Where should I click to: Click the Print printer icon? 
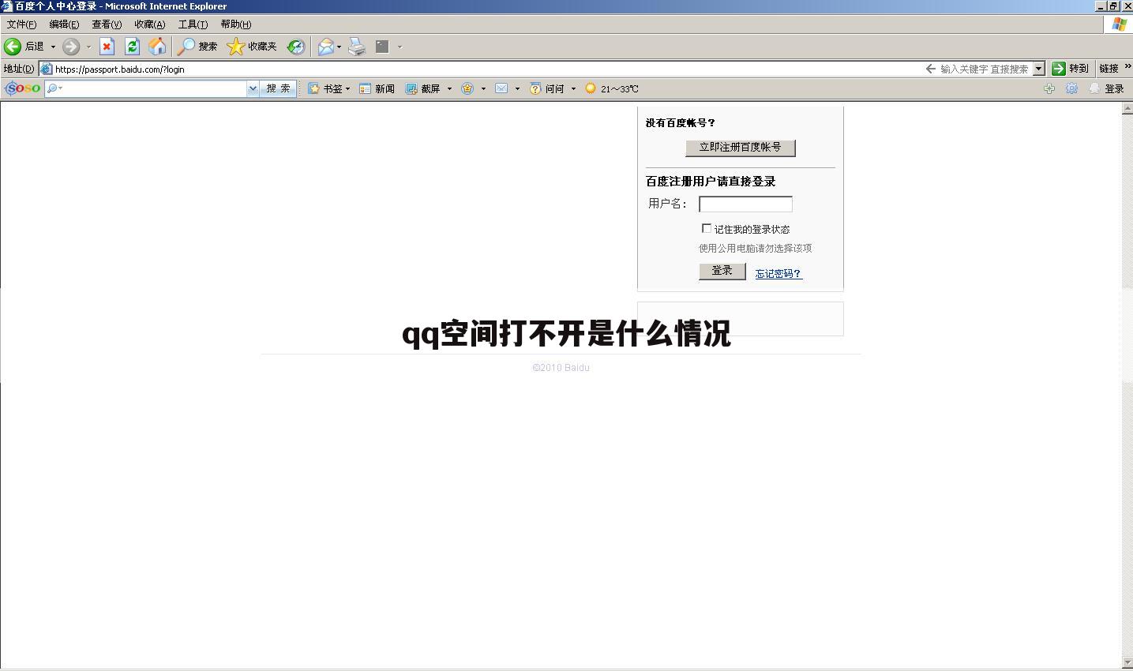click(357, 47)
